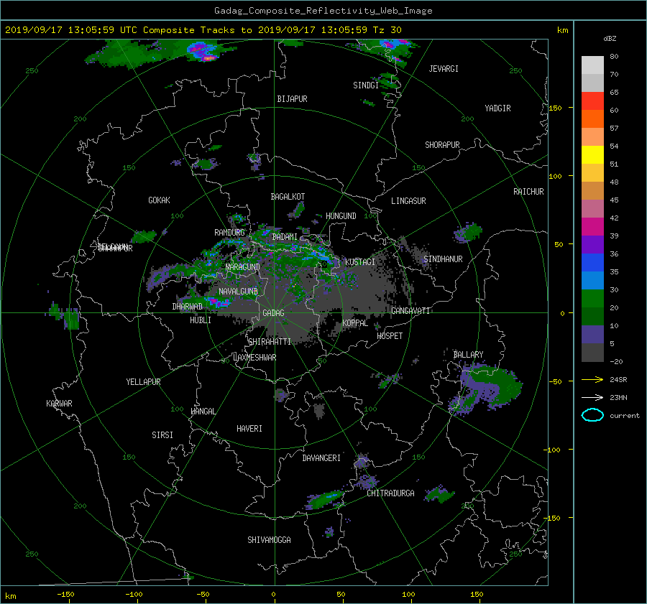
Task: Click the GANGAVATI city label
Action: pyautogui.click(x=410, y=311)
